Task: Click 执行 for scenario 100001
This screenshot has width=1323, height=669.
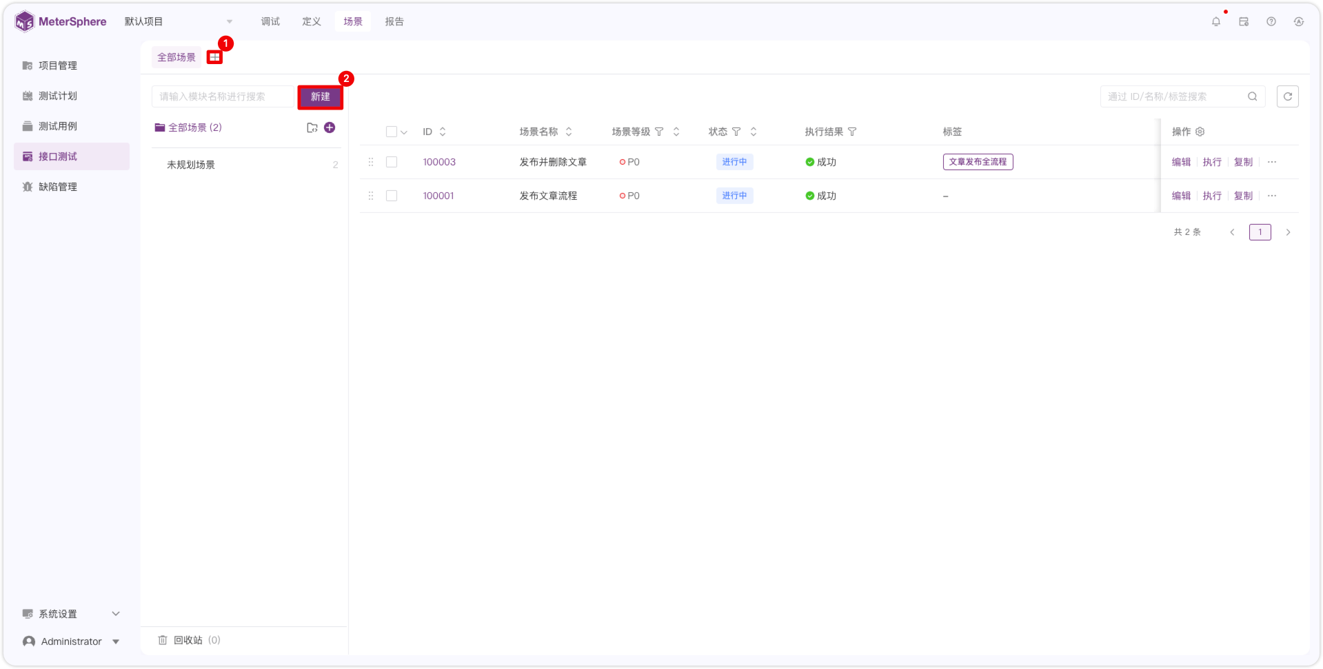Action: point(1212,196)
